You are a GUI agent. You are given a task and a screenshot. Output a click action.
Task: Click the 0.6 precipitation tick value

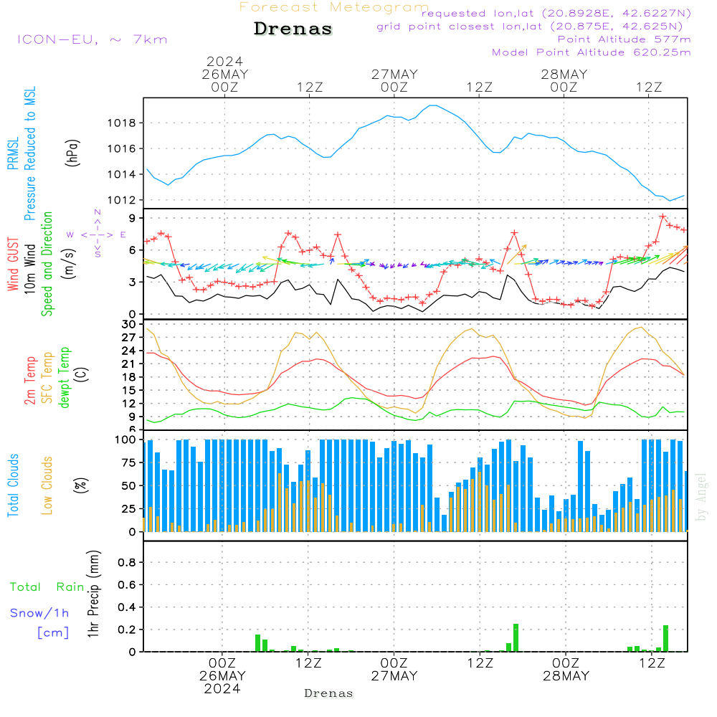[127, 585]
